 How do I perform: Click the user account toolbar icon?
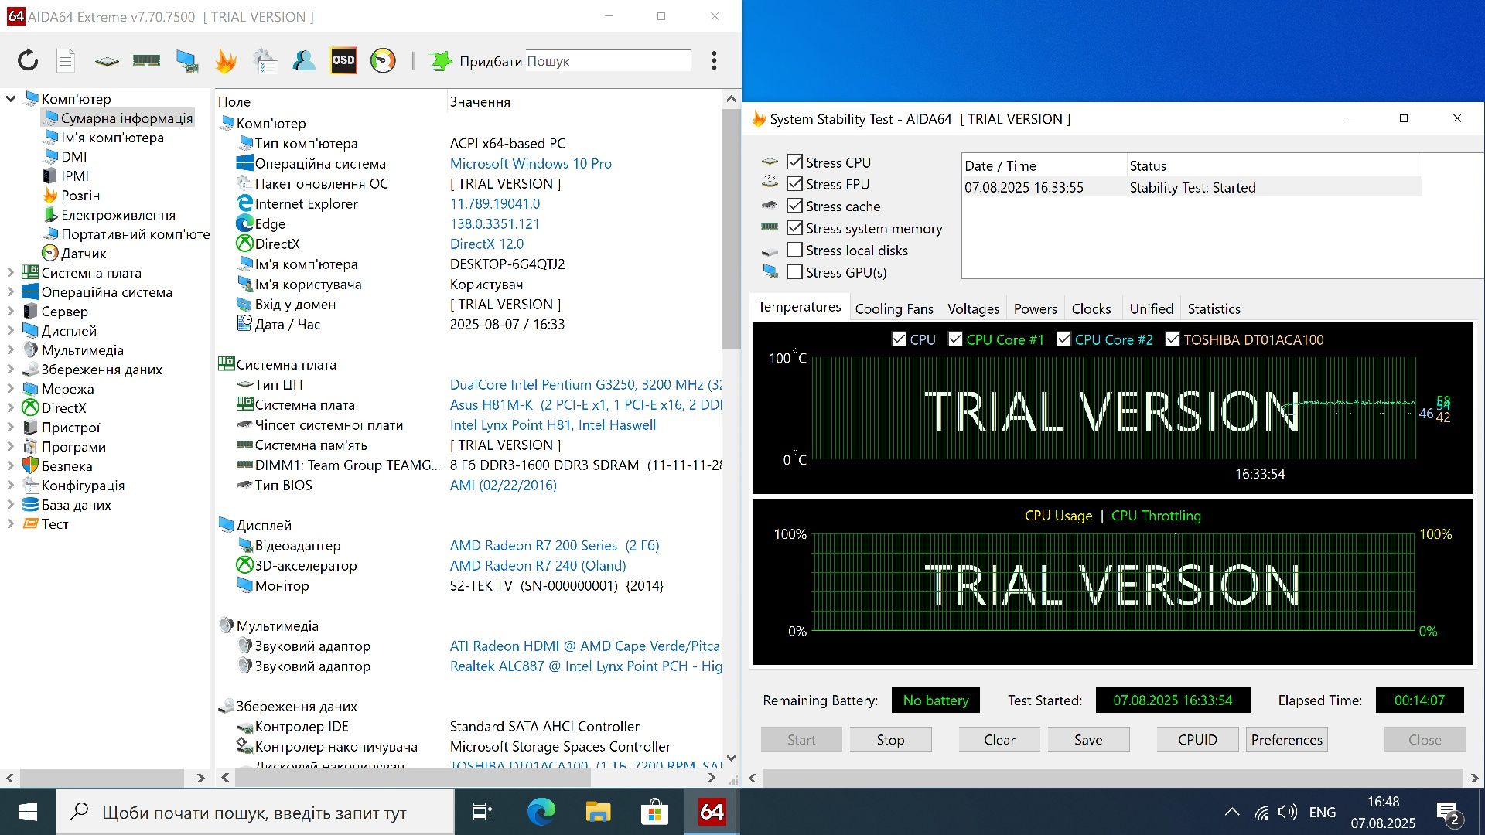(x=304, y=60)
